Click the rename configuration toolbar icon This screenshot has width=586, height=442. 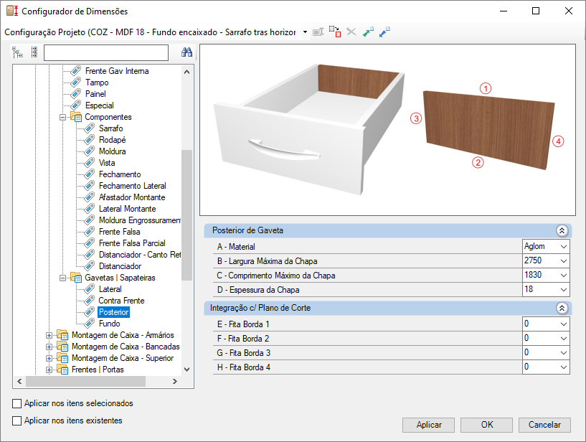point(318,32)
